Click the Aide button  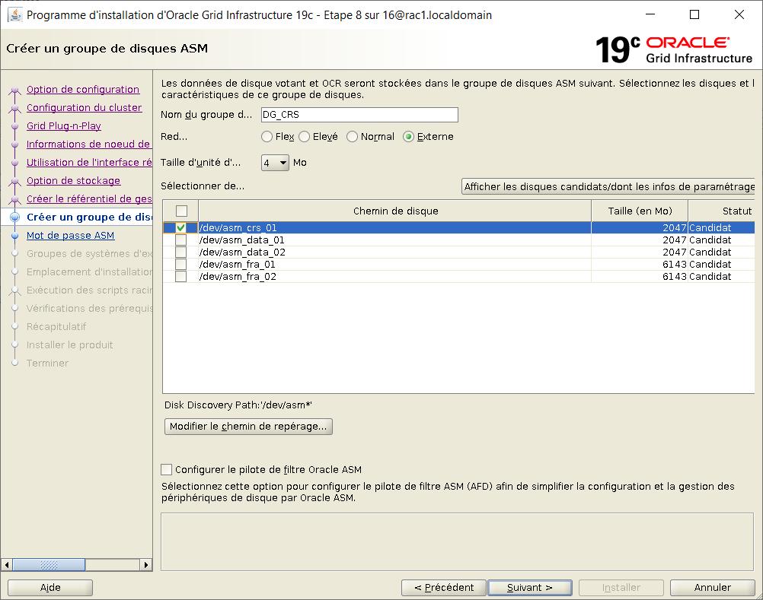tap(50, 587)
